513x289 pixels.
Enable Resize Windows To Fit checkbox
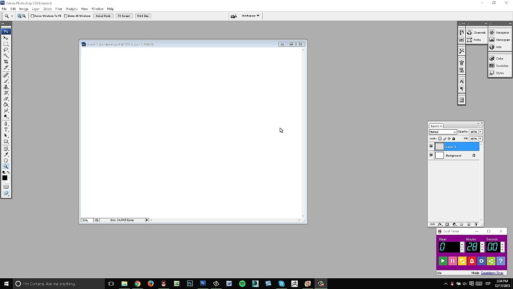click(x=32, y=16)
